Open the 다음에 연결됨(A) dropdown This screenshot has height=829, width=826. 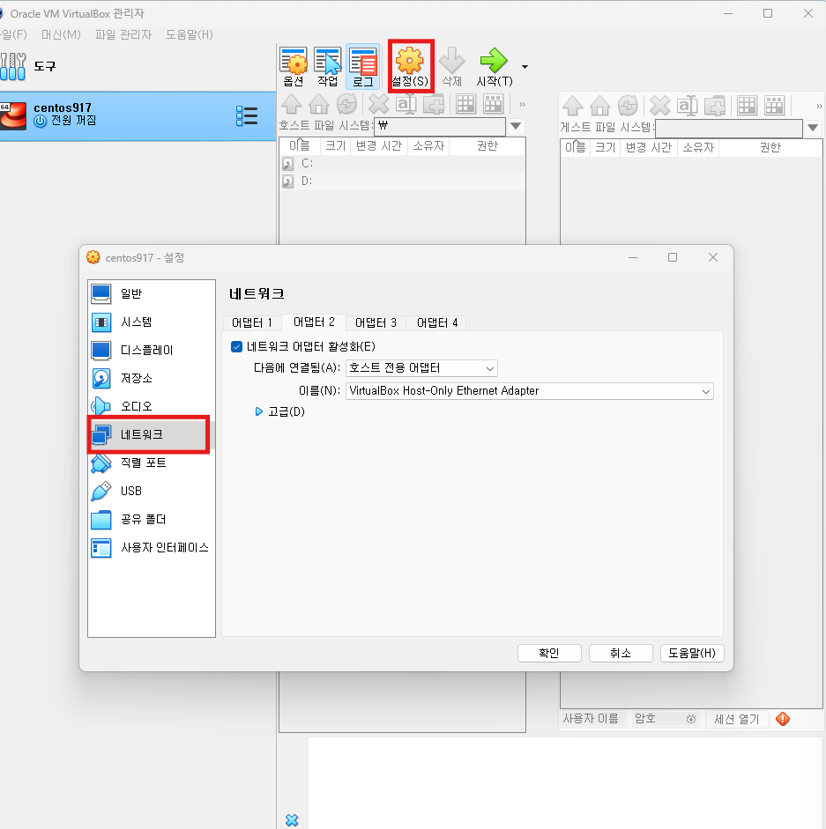point(421,368)
